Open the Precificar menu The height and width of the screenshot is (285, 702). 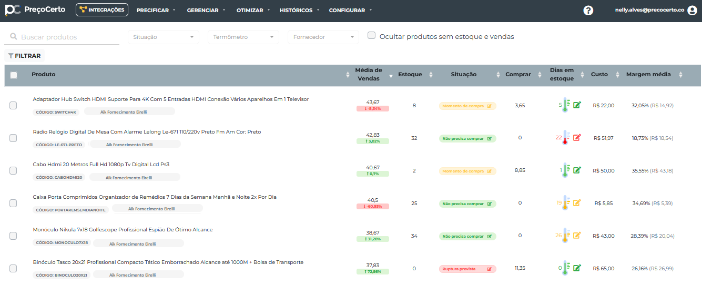156,11
